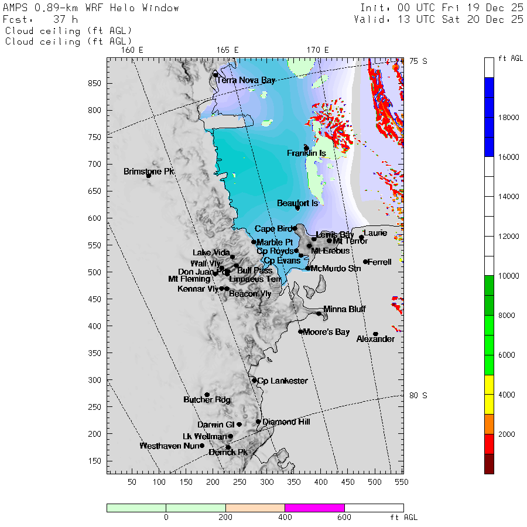Click the 2000 legend value
The image size is (527, 527).
507,434
